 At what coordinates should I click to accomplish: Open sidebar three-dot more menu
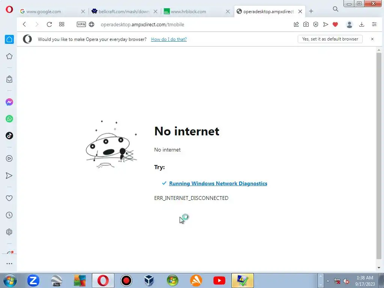coord(9,264)
